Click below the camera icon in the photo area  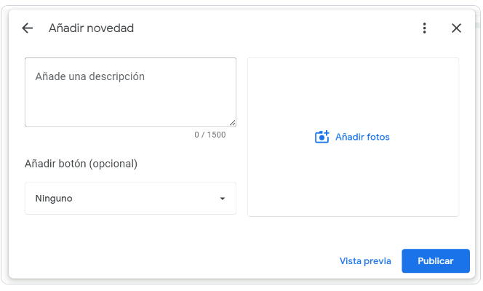click(322, 175)
